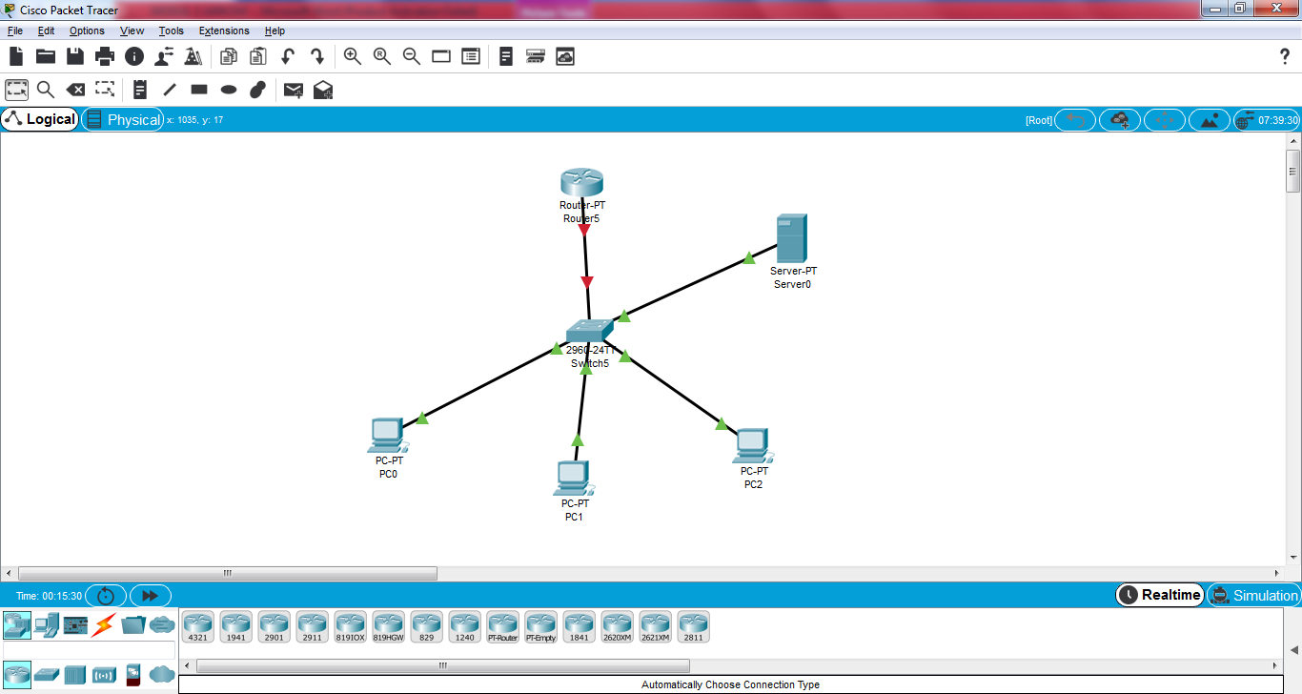Choose the PT-Router model
Image resolution: width=1302 pixels, height=694 pixels.
pos(502,626)
